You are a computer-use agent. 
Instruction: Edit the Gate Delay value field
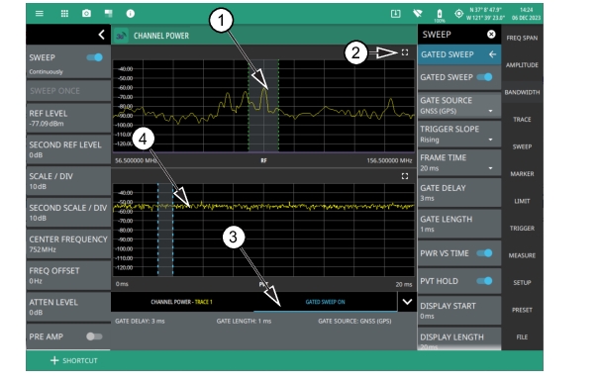pos(458,193)
